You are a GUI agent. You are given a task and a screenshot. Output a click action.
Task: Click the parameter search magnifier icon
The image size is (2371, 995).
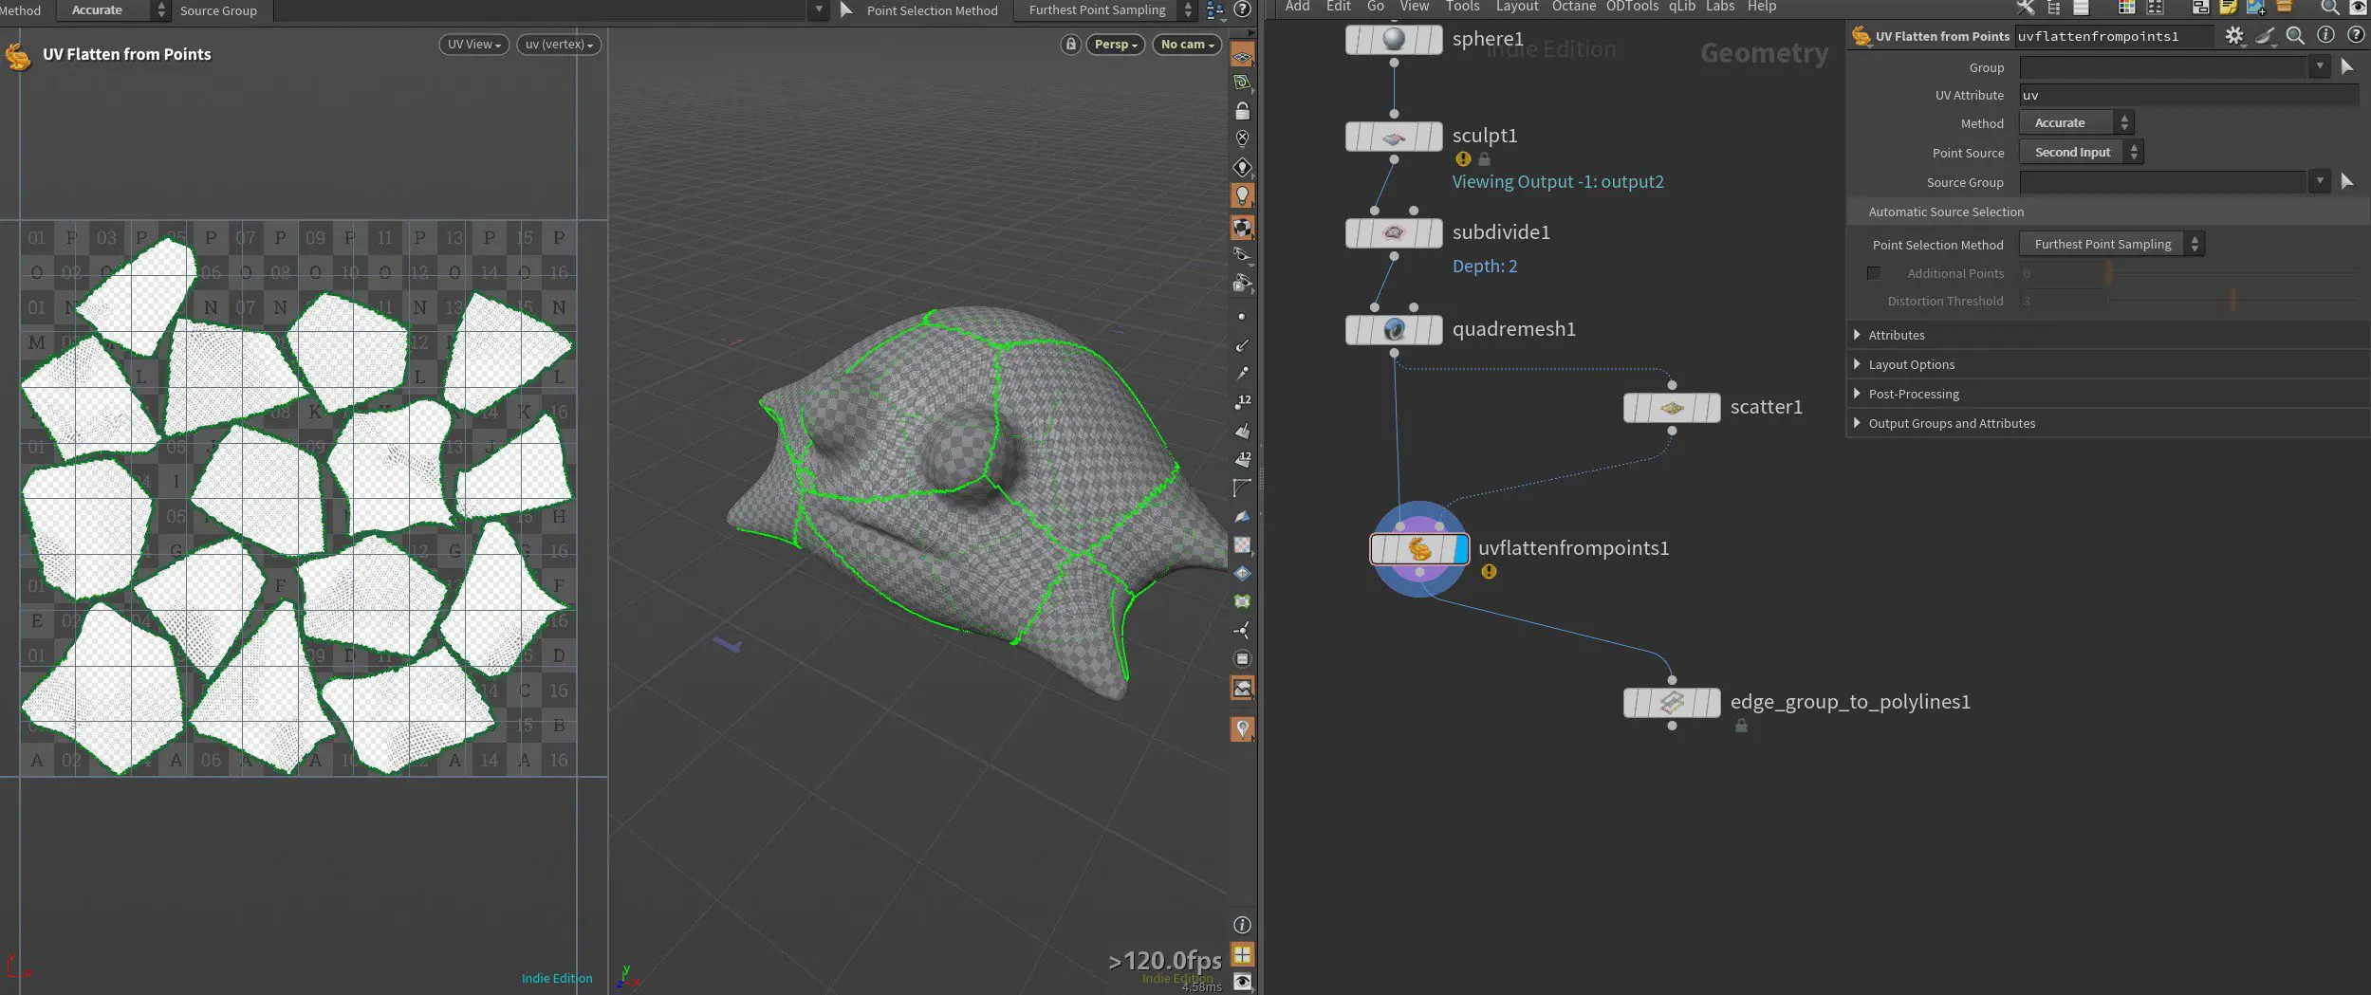point(2295,36)
